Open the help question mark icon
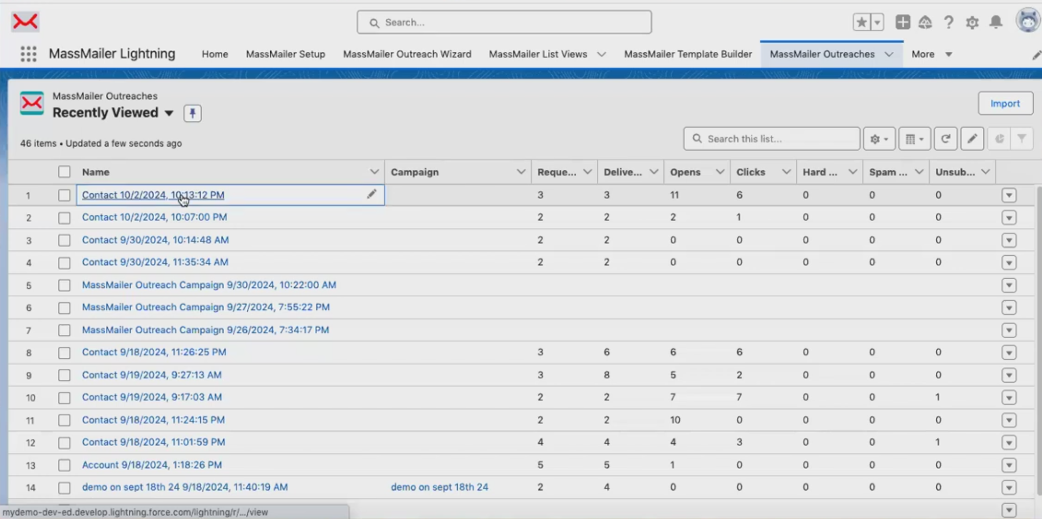The width and height of the screenshot is (1042, 519). [x=948, y=22]
